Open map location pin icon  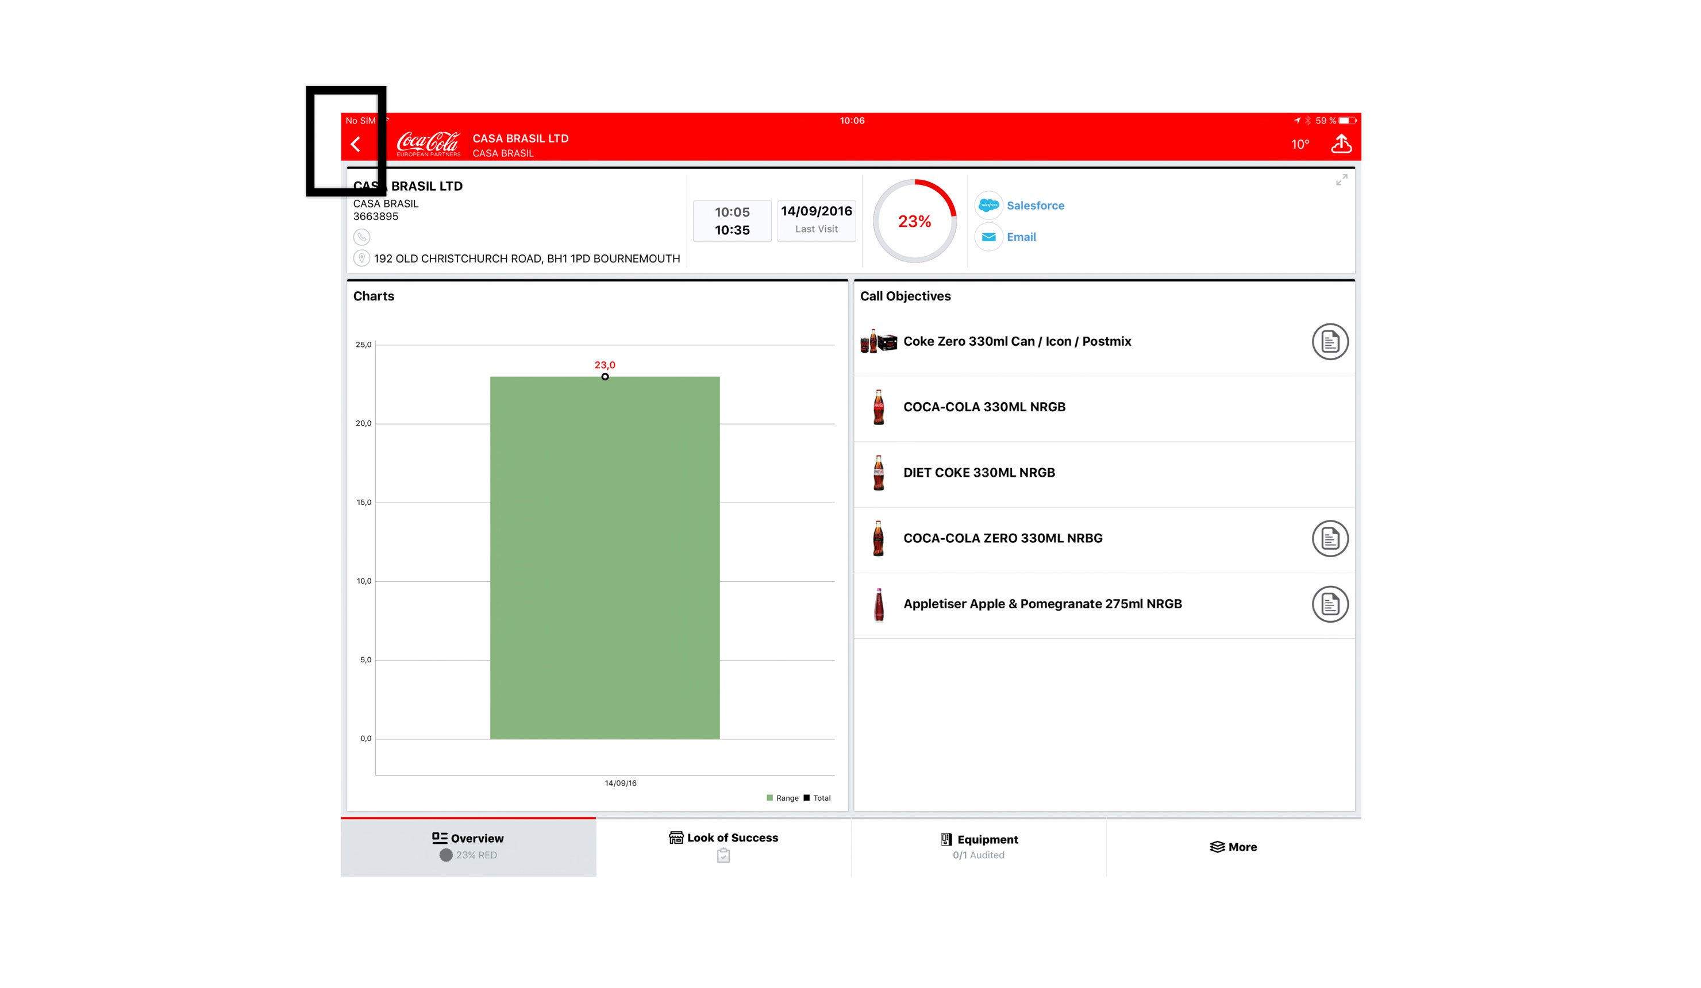click(x=362, y=258)
